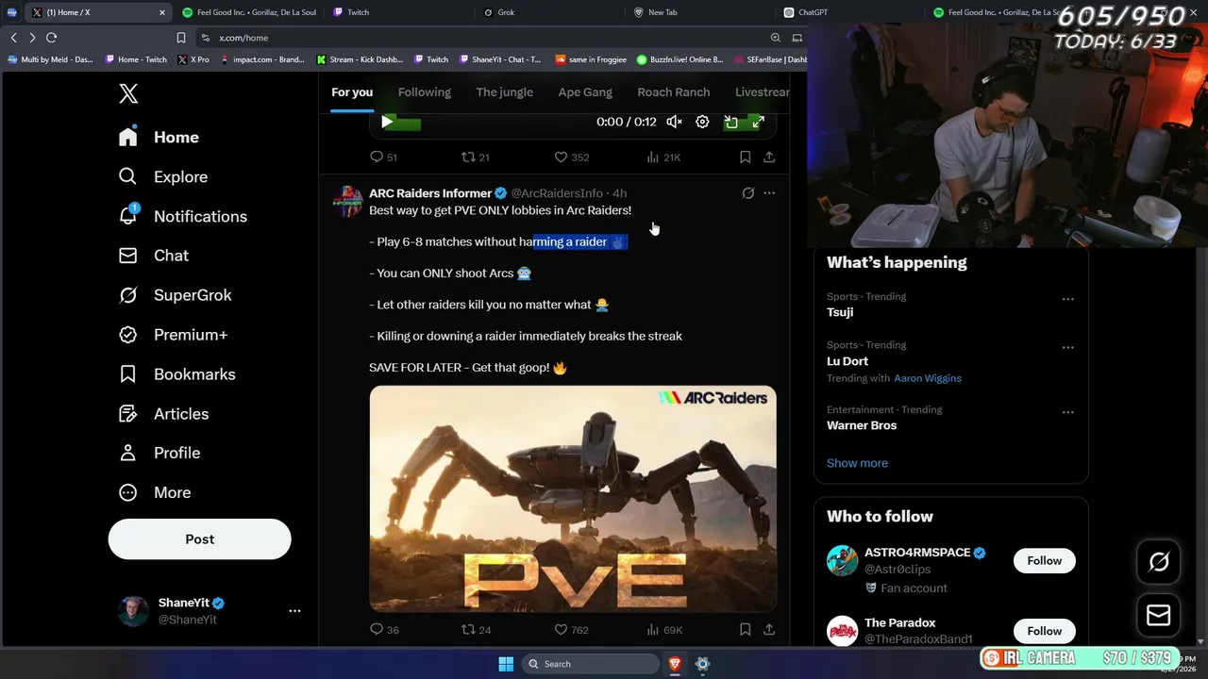Click the taskbar Search box

(590, 664)
